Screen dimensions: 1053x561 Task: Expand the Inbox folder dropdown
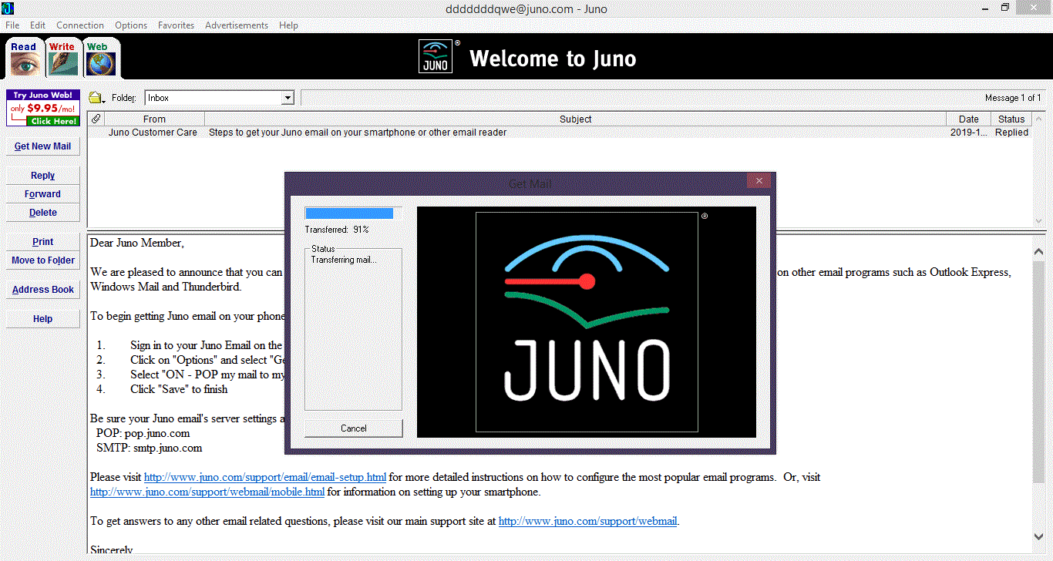[288, 98]
